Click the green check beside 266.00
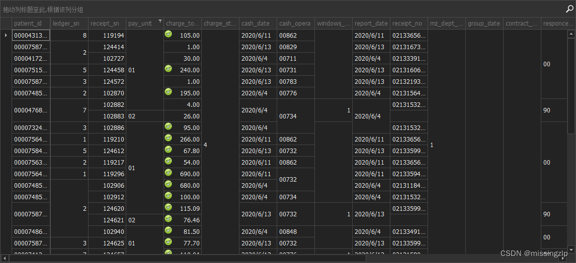 point(168,138)
